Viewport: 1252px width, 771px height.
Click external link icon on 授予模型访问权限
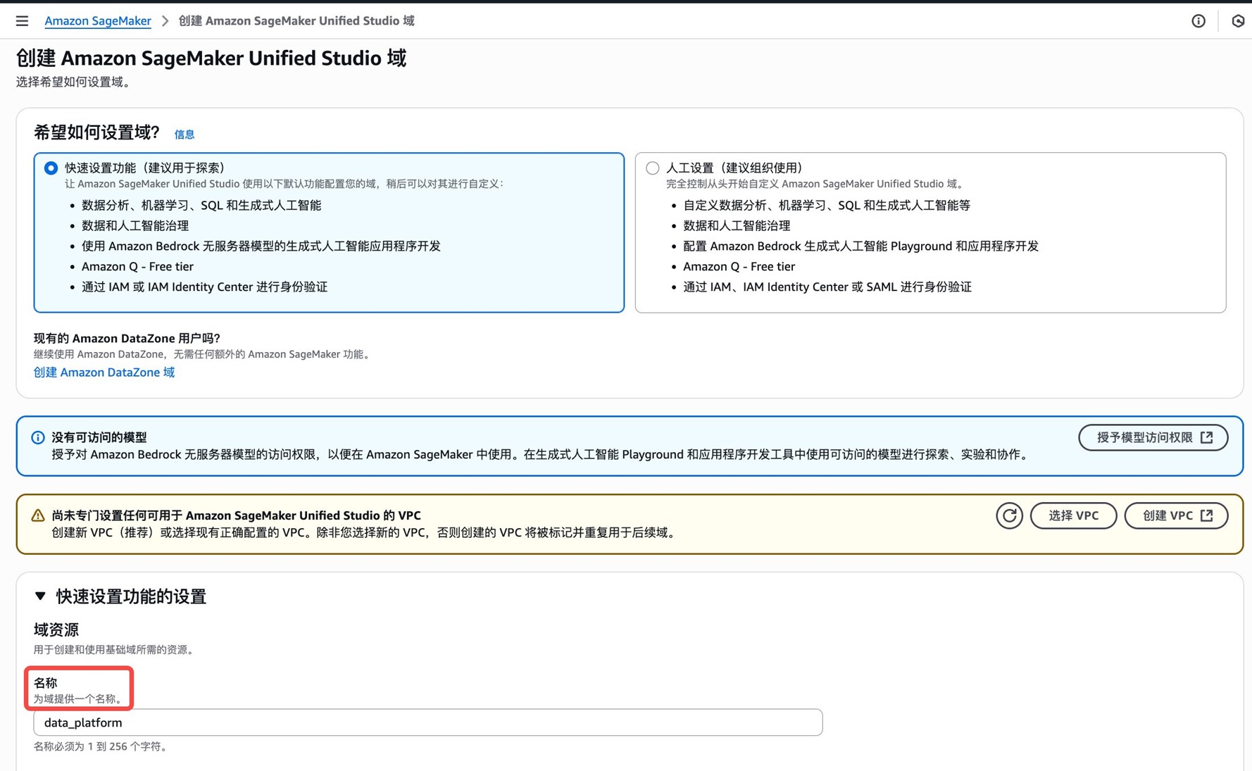pos(1207,437)
